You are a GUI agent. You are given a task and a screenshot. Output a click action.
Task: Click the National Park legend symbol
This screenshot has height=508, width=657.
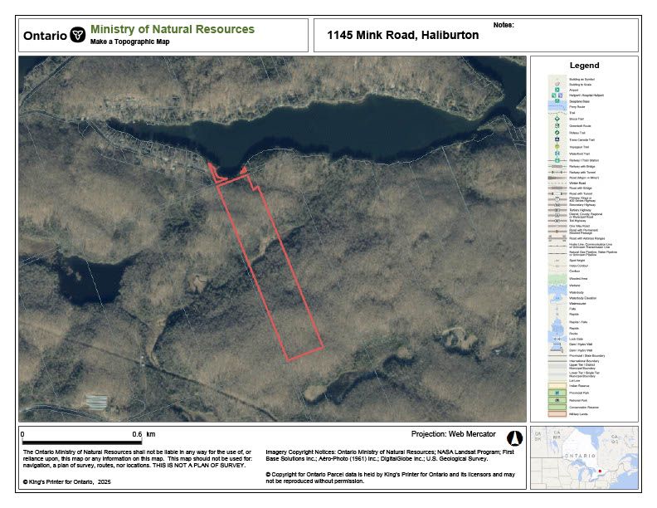click(x=557, y=401)
